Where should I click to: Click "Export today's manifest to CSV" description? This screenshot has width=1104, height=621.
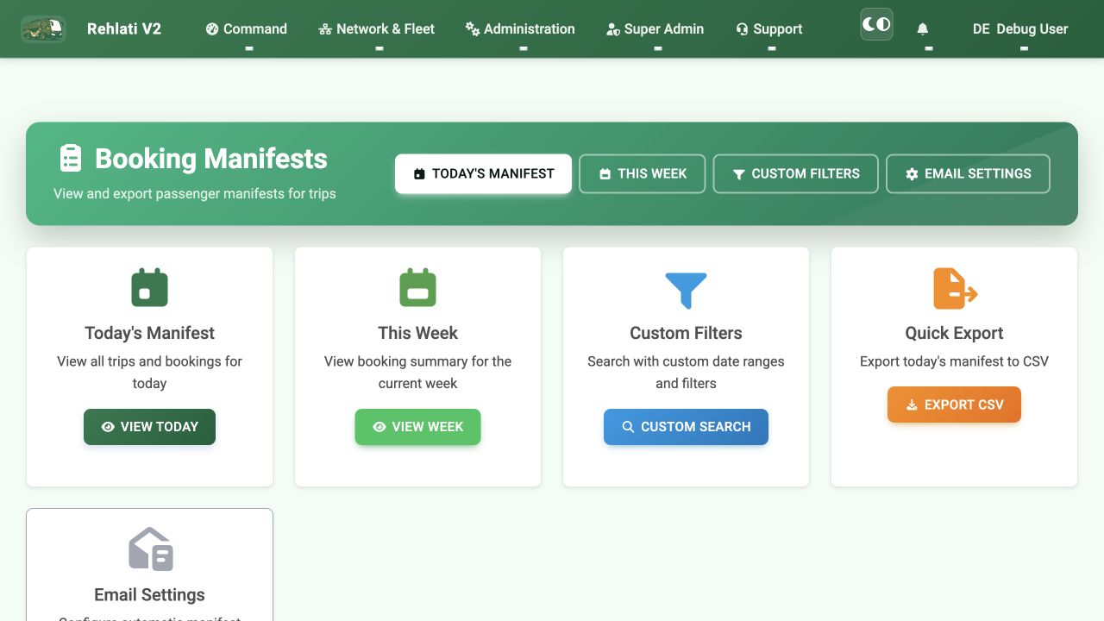click(x=954, y=361)
